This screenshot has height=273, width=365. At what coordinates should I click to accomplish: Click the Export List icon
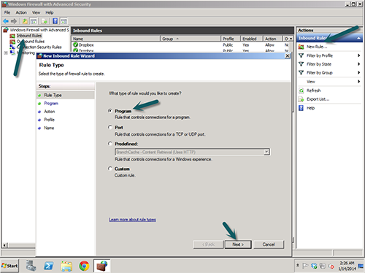pos(301,99)
